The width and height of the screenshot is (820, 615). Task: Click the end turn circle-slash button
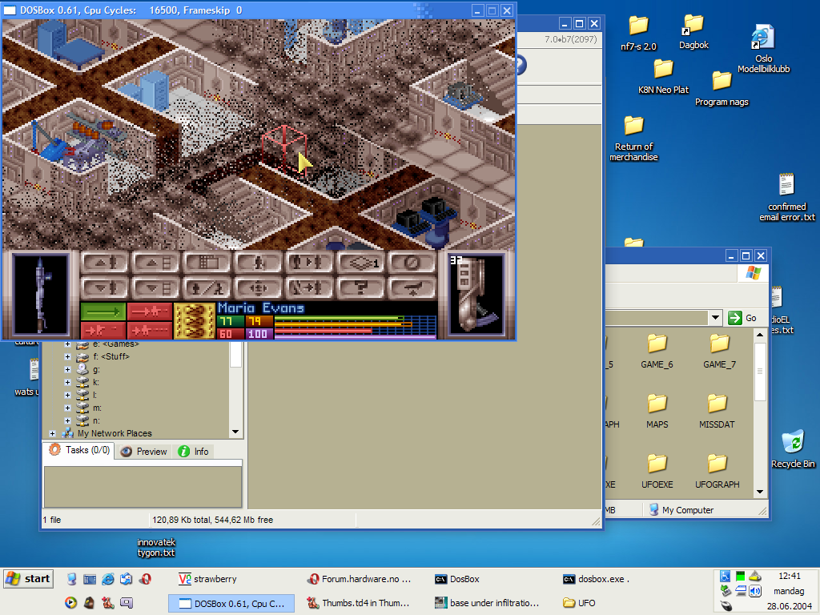click(412, 263)
